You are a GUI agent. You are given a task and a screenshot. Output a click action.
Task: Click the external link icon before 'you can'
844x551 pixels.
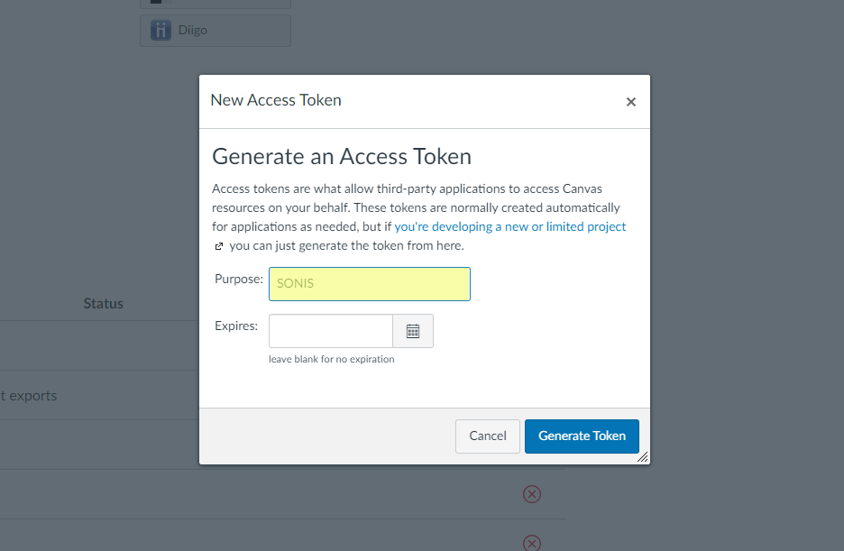pos(218,246)
